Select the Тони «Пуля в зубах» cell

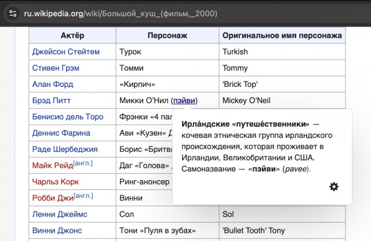[x=168, y=231]
